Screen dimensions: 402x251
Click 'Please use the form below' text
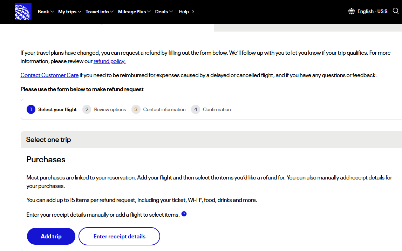pyautogui.click(x=82, y=89)
